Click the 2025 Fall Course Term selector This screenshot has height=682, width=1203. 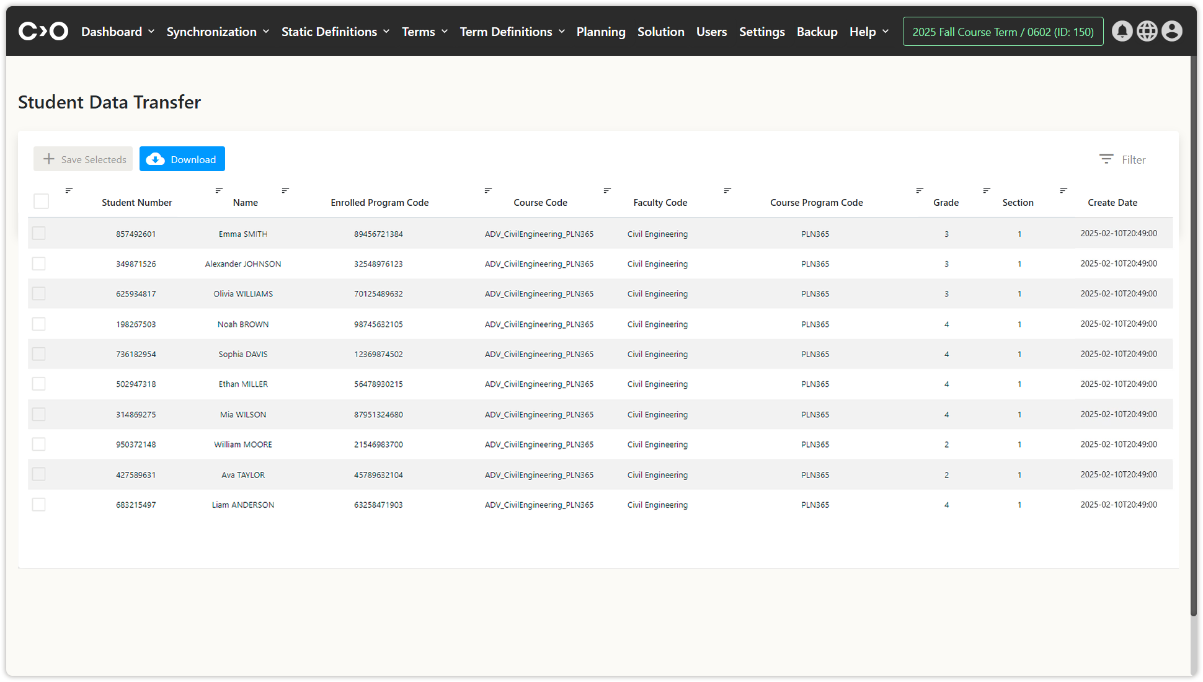(1003, 32)
